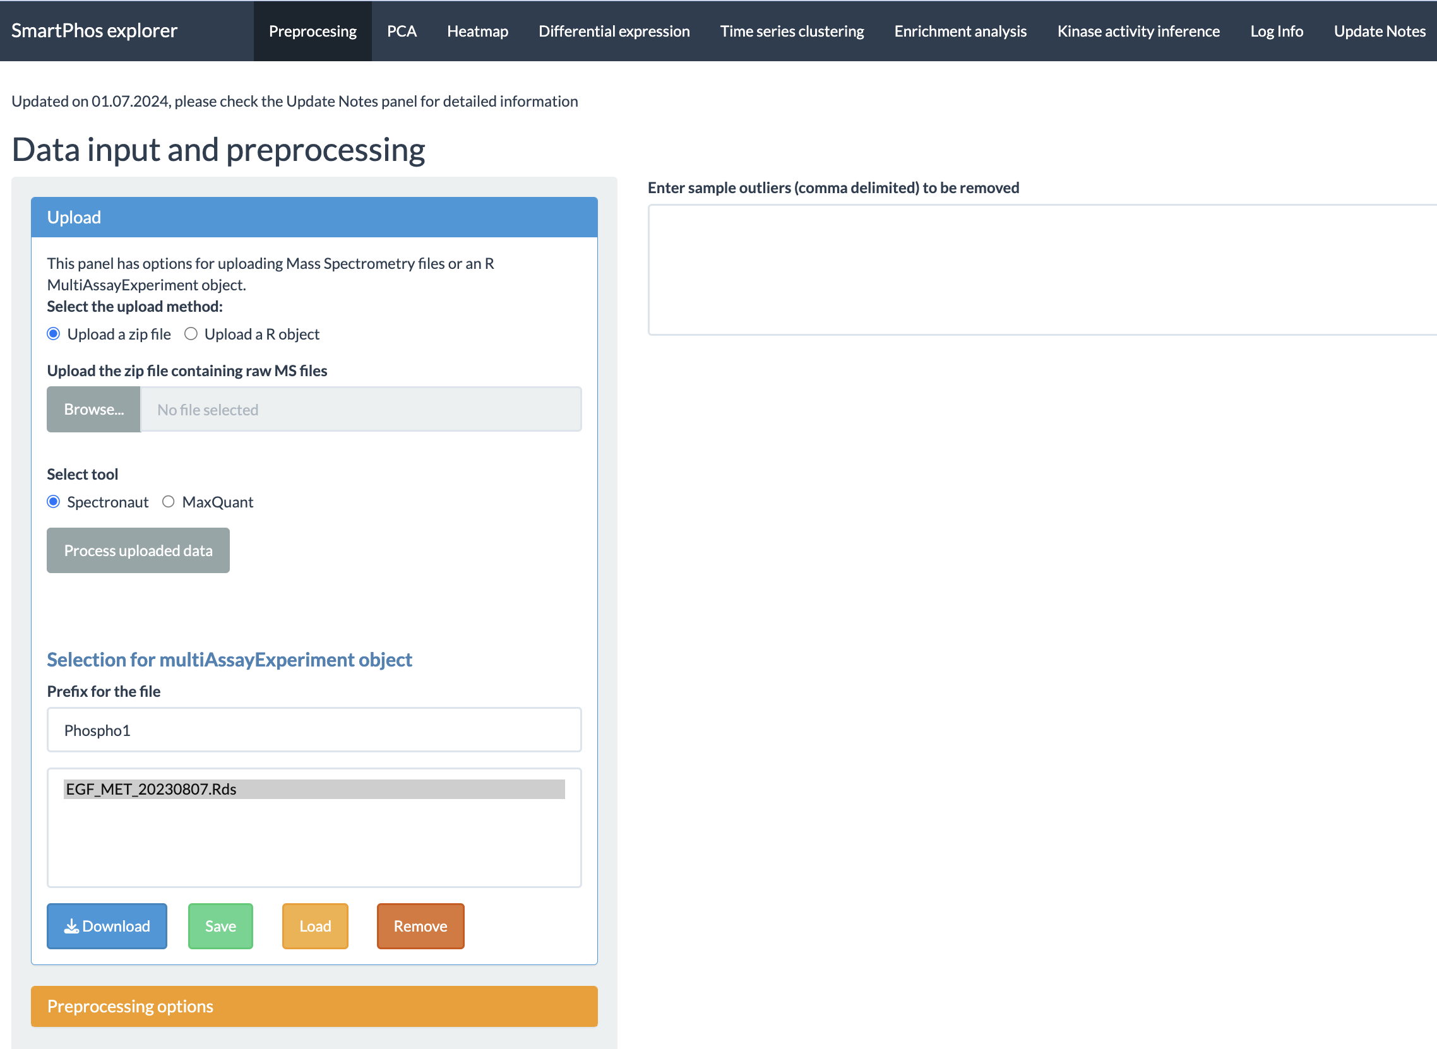Open Time series clustering tab

[792, 31]
